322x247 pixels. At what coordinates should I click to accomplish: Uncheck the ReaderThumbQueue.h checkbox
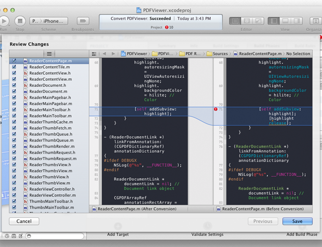click(14, 134)
